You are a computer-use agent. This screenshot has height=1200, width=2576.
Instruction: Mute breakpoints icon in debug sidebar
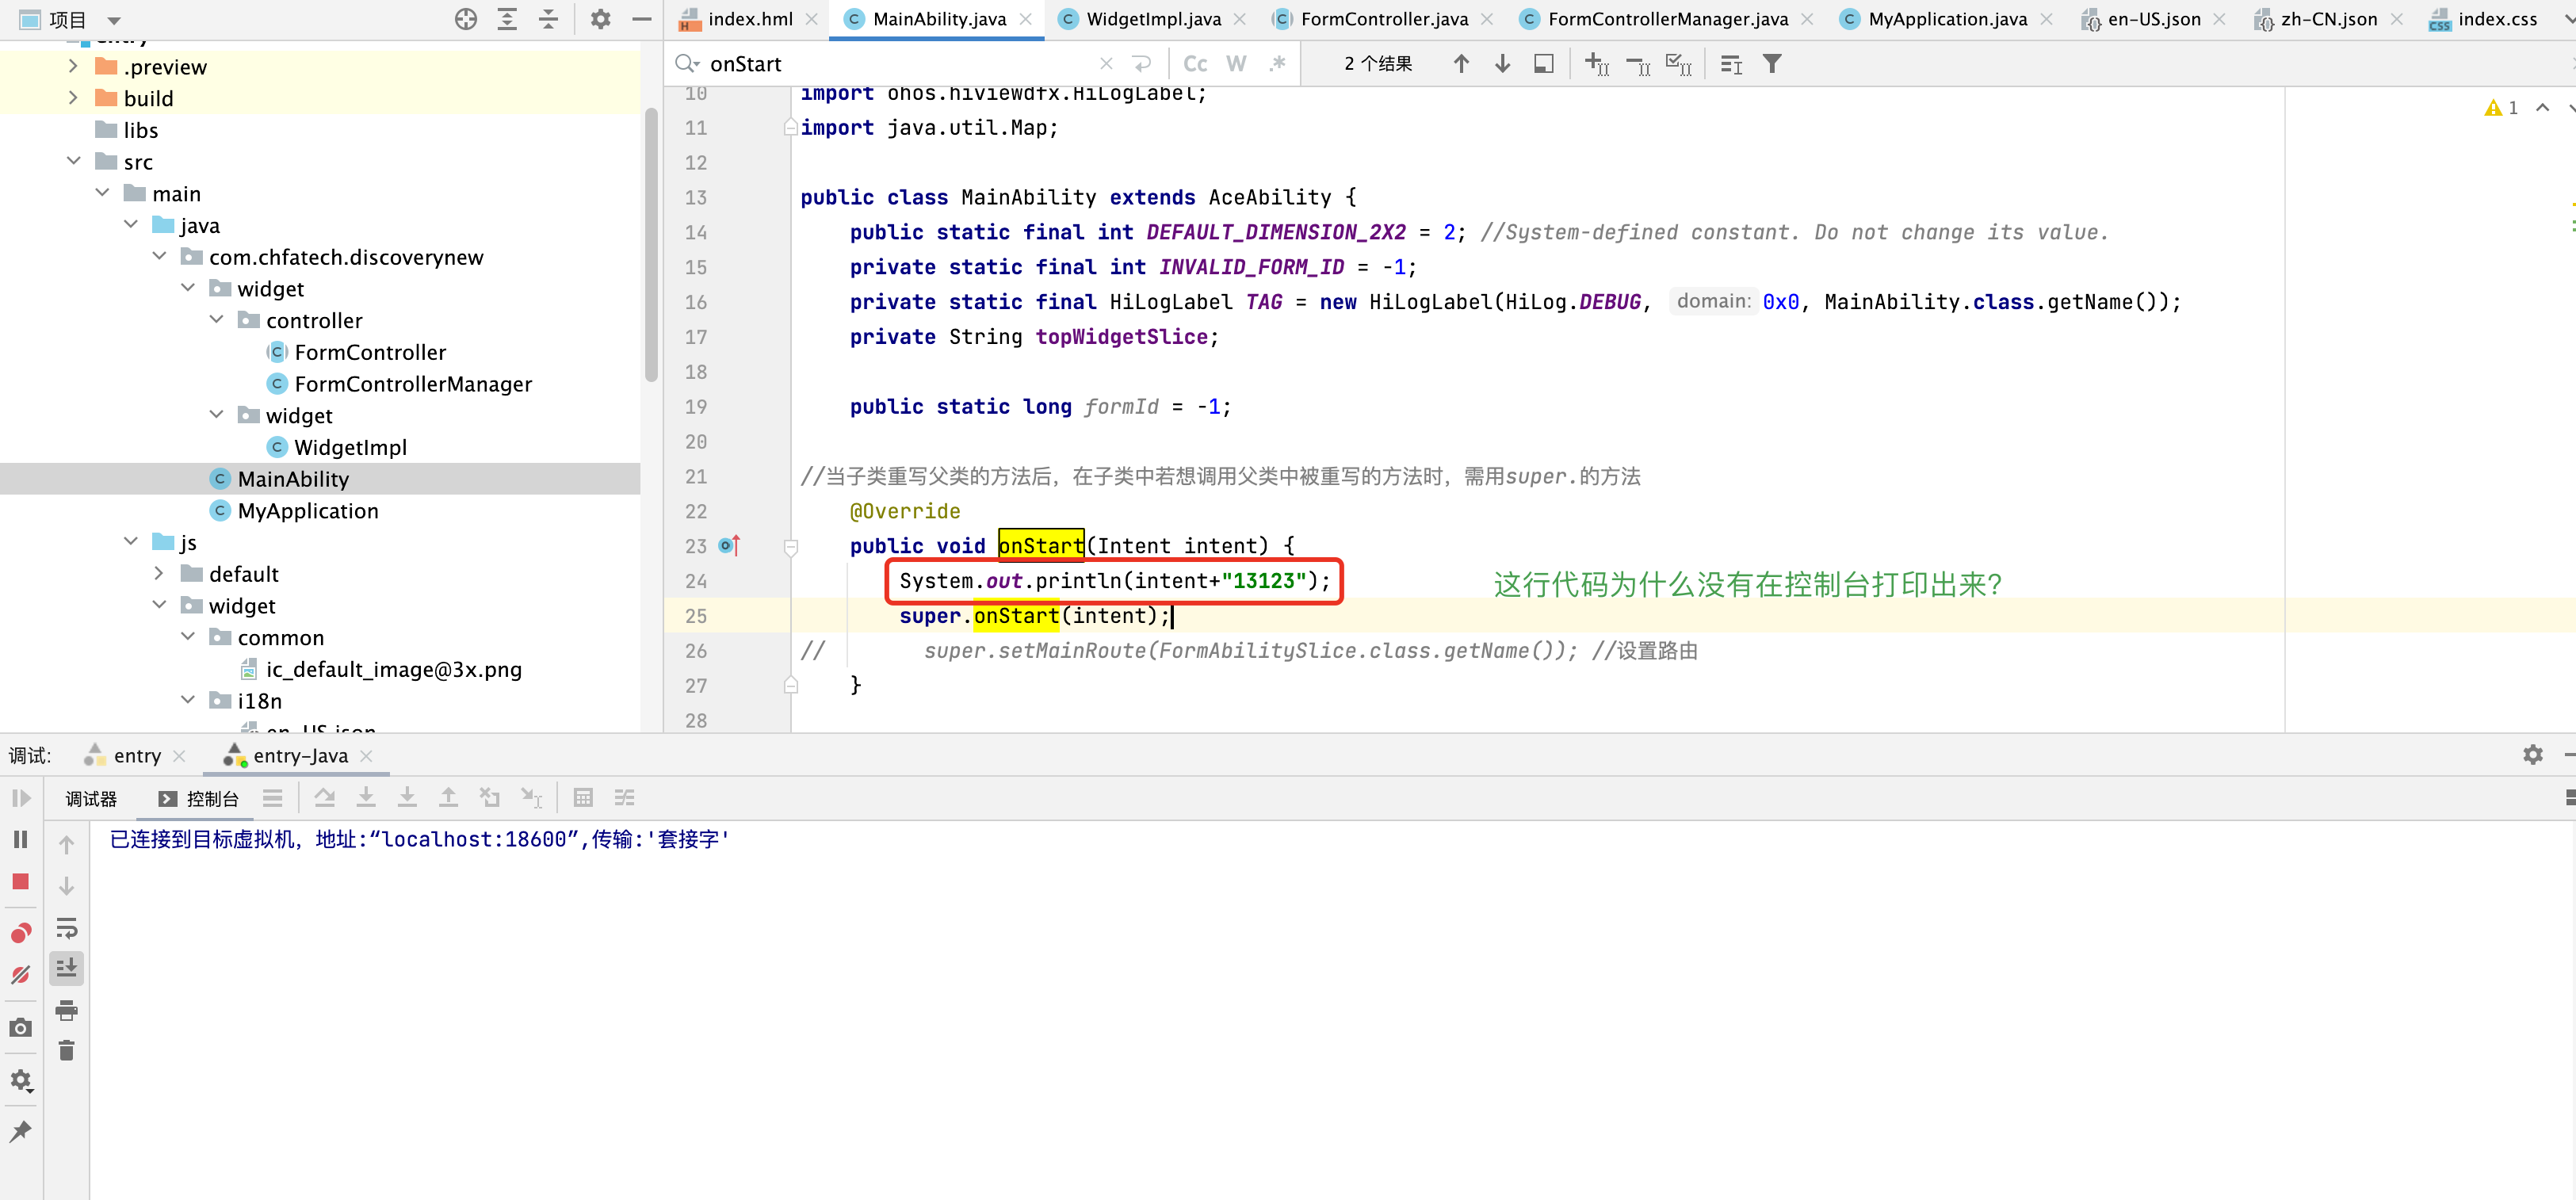pyautogui.click(x=21, y=974)
